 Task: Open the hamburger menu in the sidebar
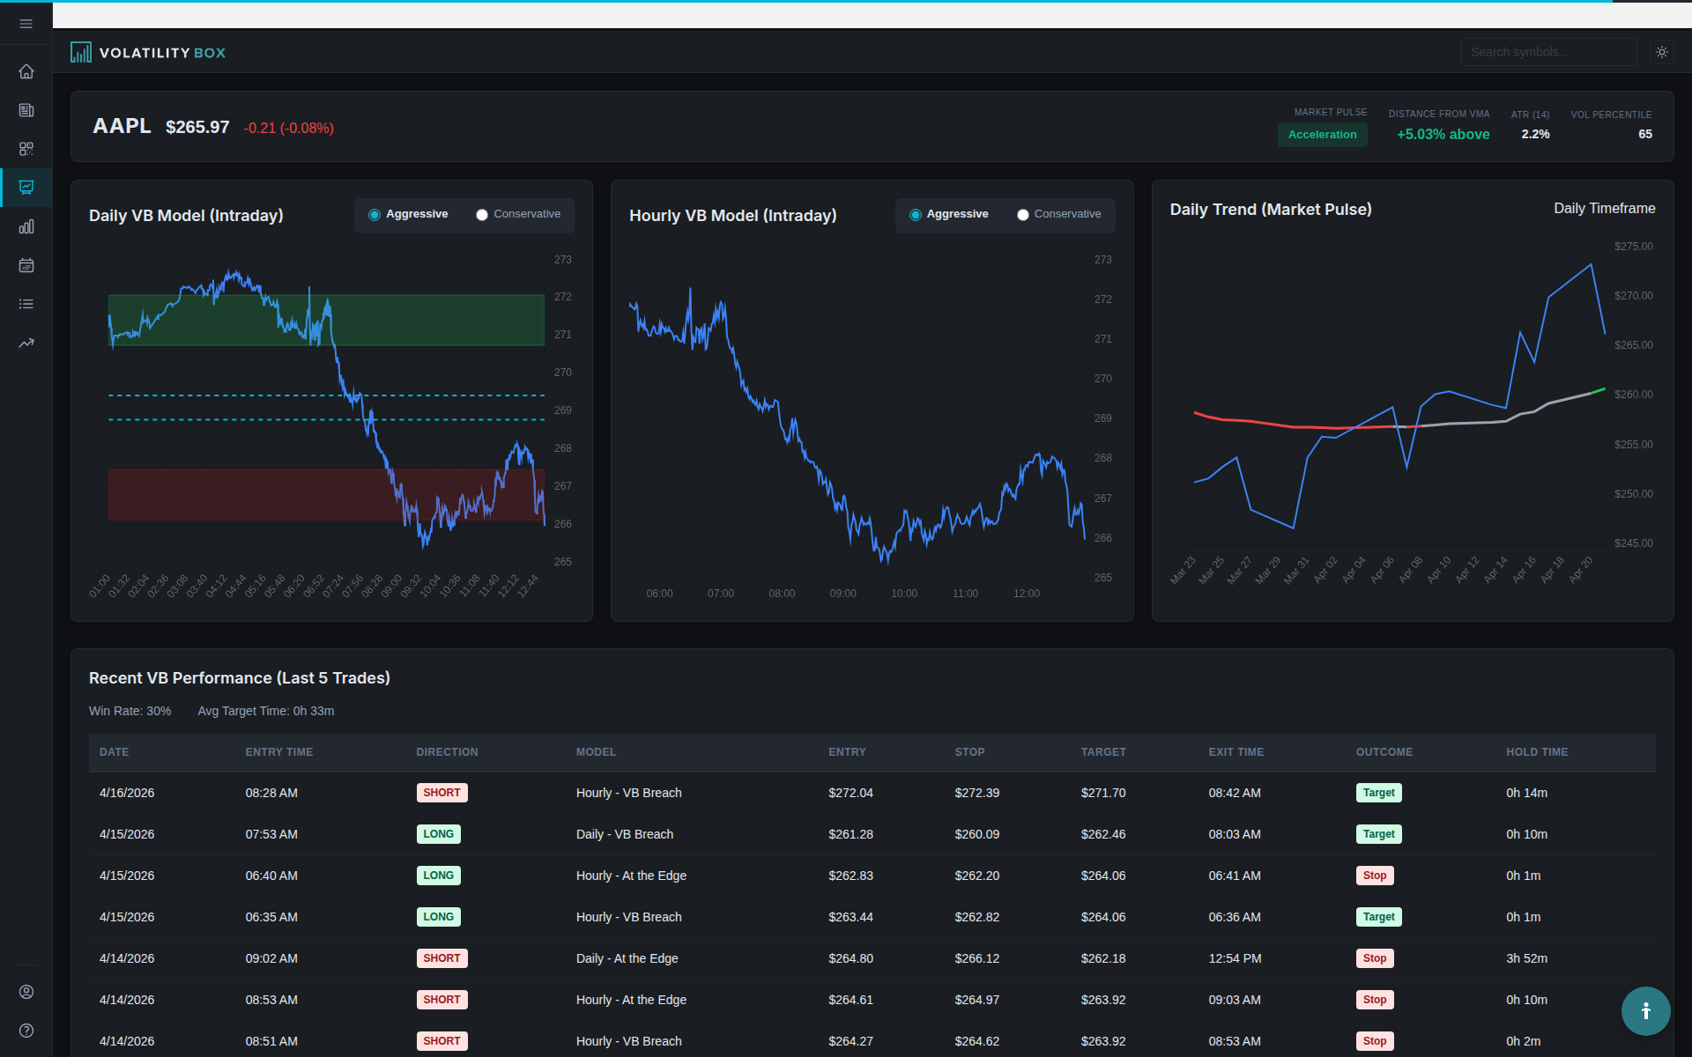click(26, 24)
